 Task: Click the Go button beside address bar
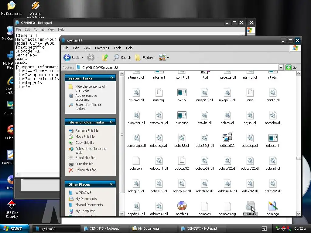coord(291,67)
